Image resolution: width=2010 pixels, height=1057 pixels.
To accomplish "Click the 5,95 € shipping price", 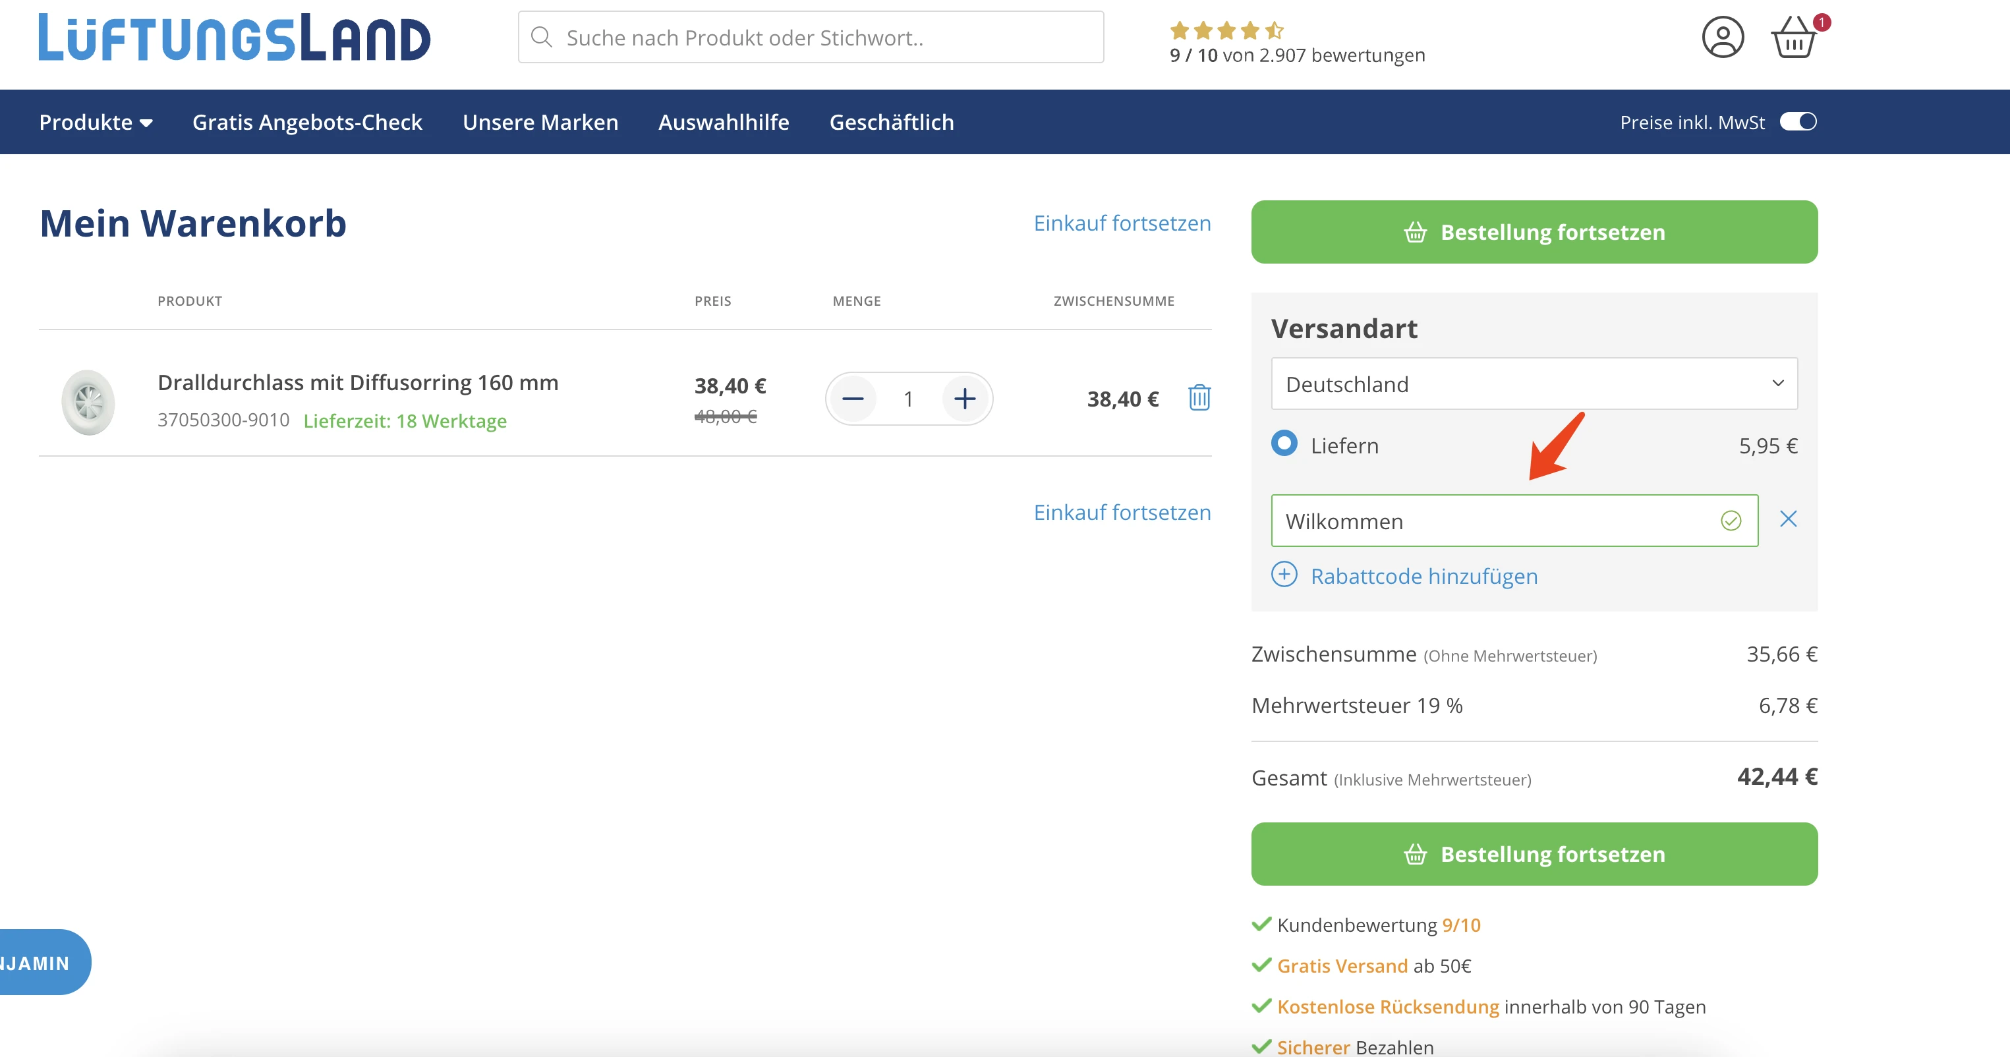I will tap(1768, 445).
